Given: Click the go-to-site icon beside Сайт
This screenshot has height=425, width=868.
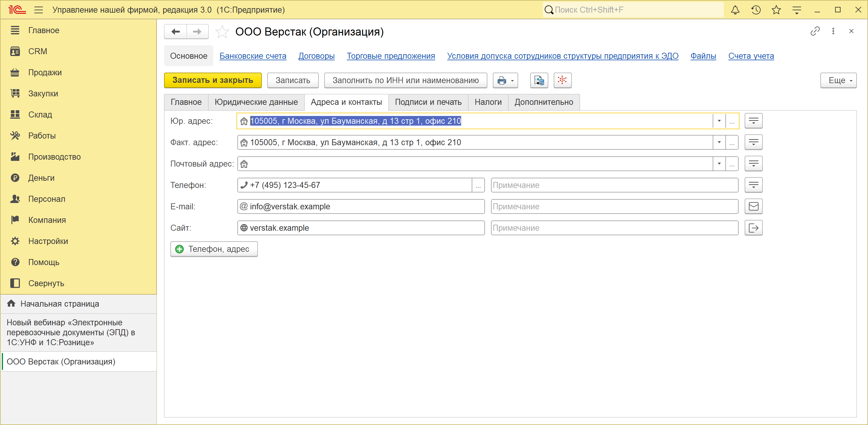Looking at the screenshot, I should 753,228.
